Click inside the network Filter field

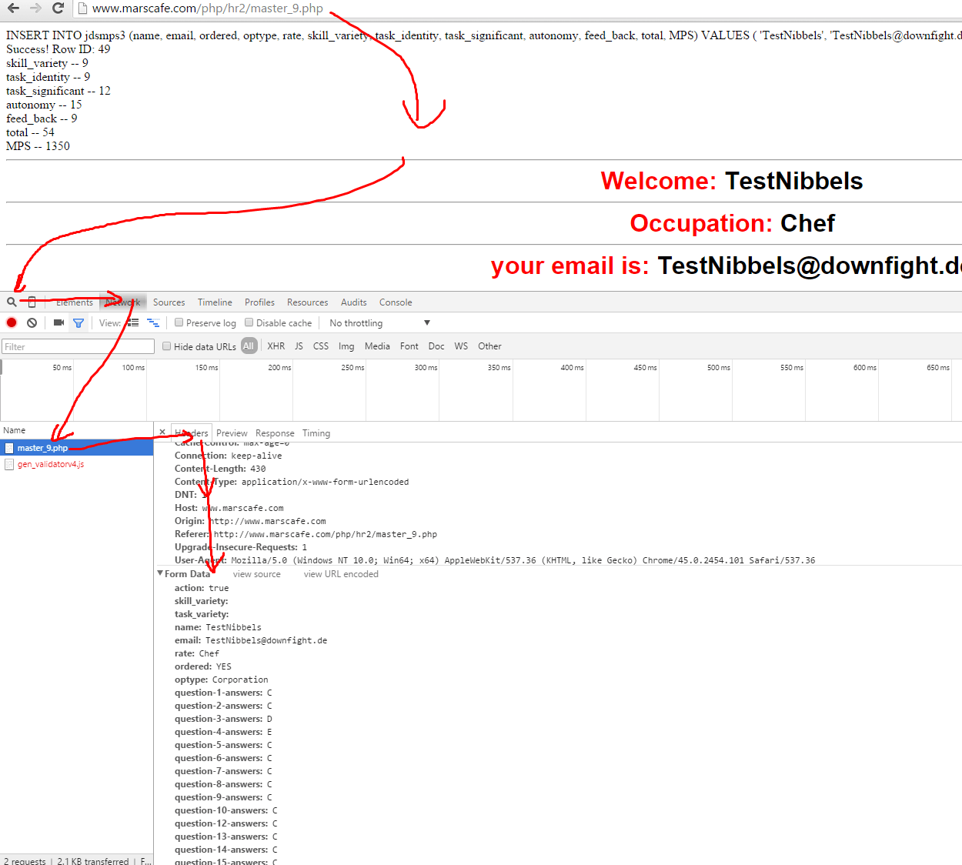point(77,346)
